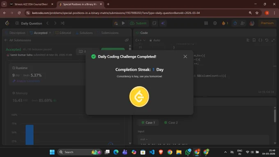The height and width of the screenshot is (157, 279).
Task: Click the blue runtime distribution bar
Action: click(x=30, y=135)
